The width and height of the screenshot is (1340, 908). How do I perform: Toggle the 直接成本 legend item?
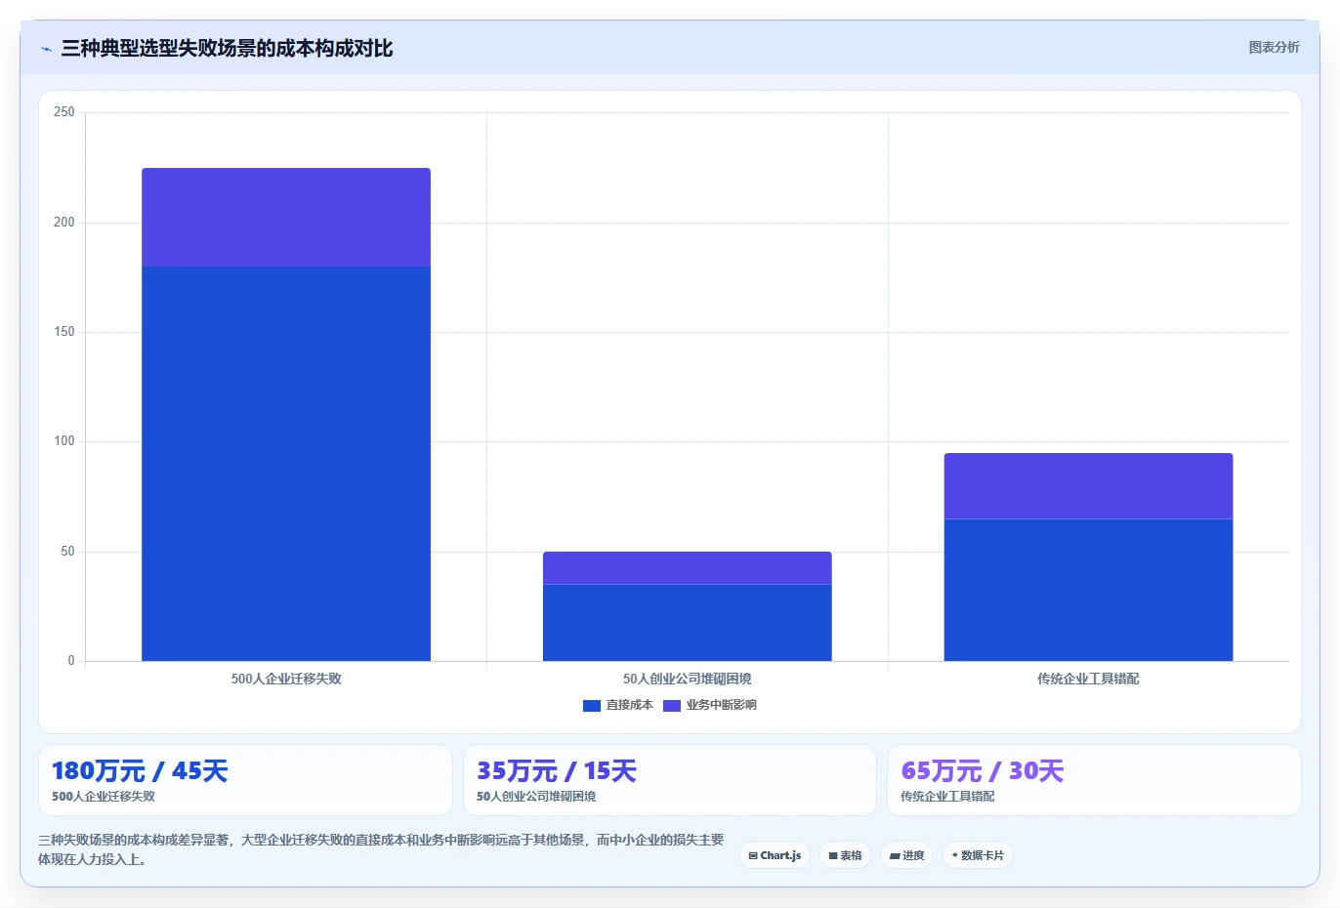[617, 705]
